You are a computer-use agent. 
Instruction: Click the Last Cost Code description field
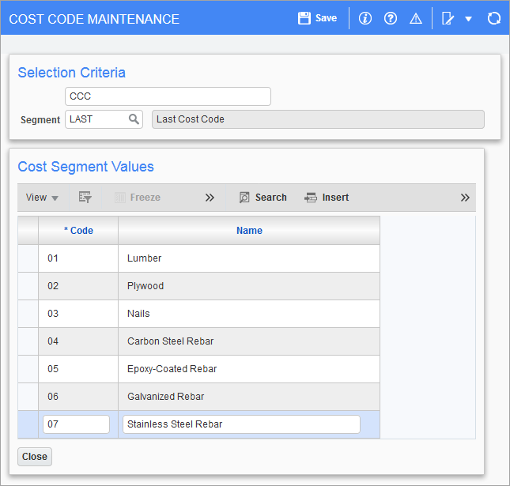pyautogui.click(x=318, y=119)
